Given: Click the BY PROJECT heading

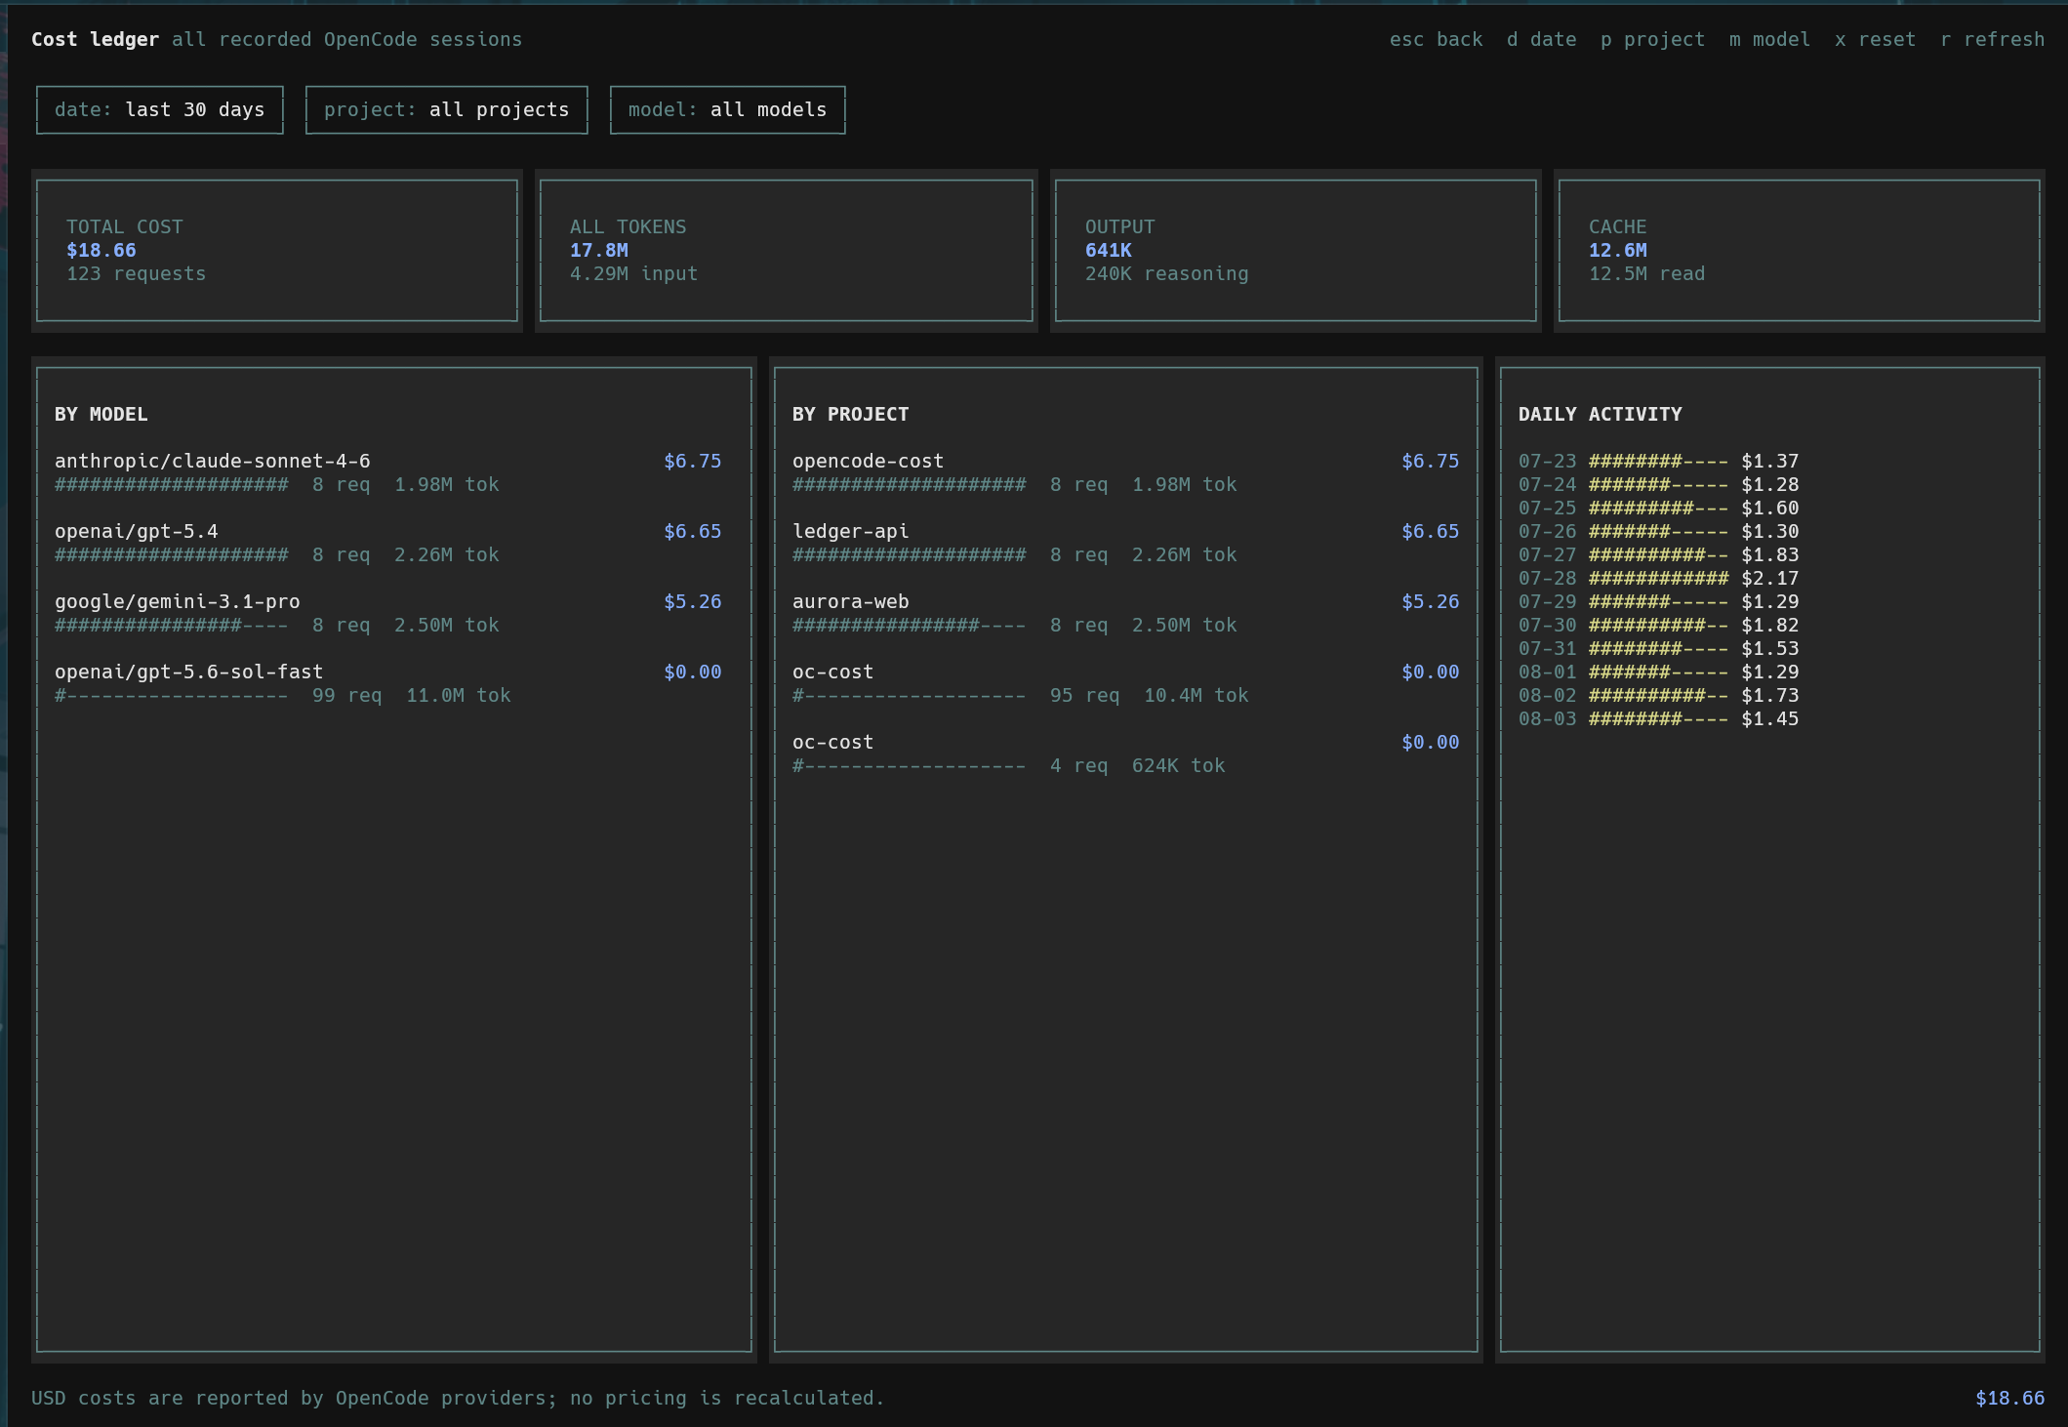Looking at the screenshot, I should (x=850, y=414).
